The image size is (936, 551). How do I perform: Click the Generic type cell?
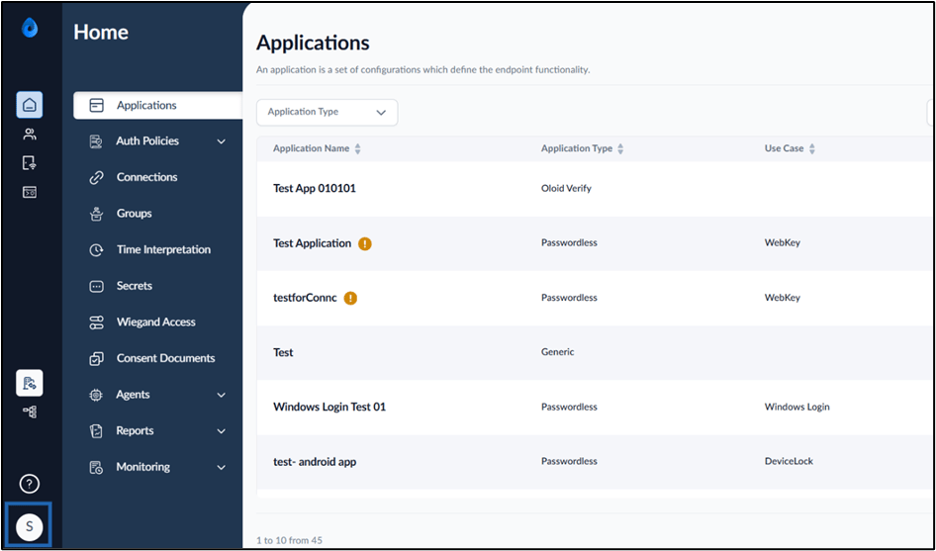557,352
